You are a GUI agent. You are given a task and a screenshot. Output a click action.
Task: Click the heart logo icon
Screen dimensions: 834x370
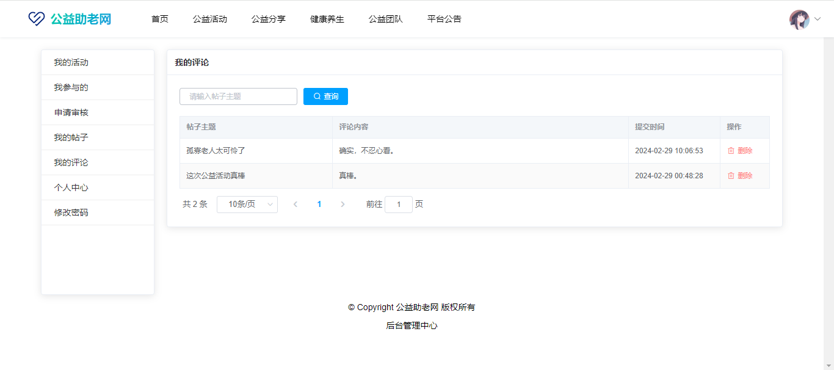click(x=37, y=19)
